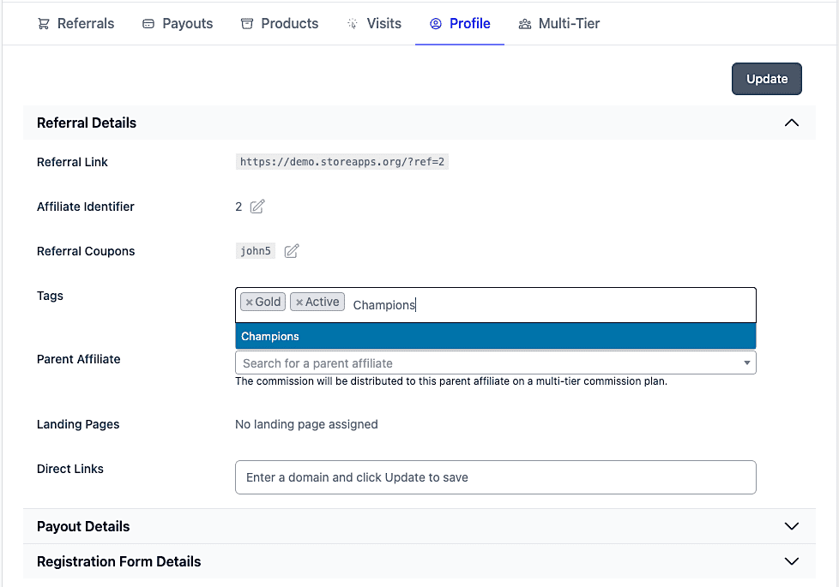Select the Champions suggestion in tags dropdown
The image size is (839, 587).
point(496,336)
